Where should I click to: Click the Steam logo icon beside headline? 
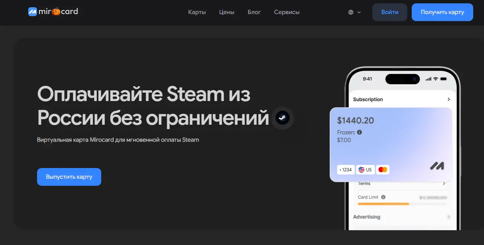pos(283,118)
